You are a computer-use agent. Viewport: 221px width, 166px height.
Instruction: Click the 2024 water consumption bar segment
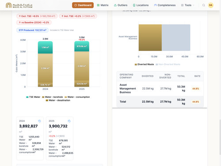point(45,68)
